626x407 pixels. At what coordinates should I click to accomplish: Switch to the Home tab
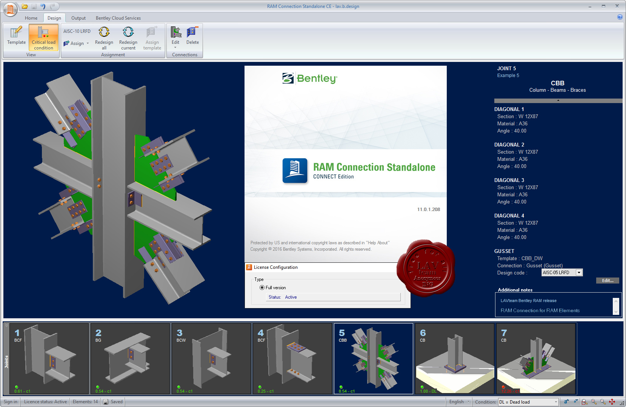(31, 18)
